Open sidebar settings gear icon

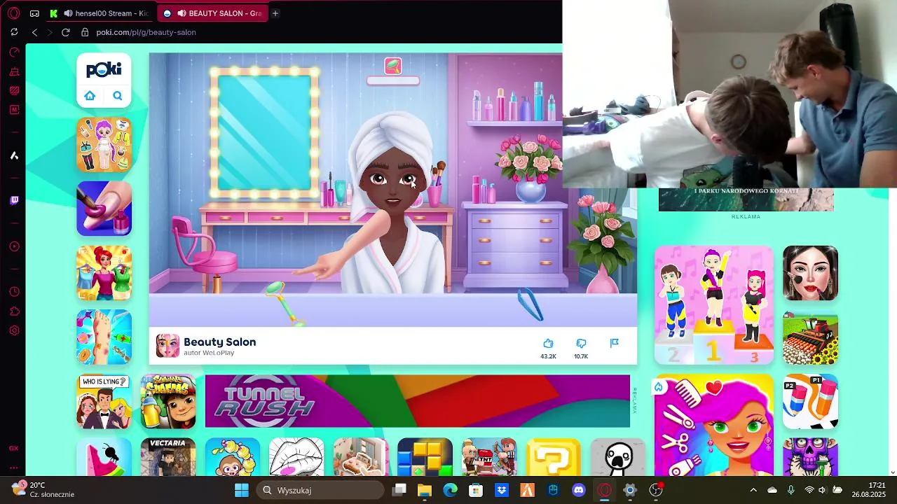click(14, 330)
